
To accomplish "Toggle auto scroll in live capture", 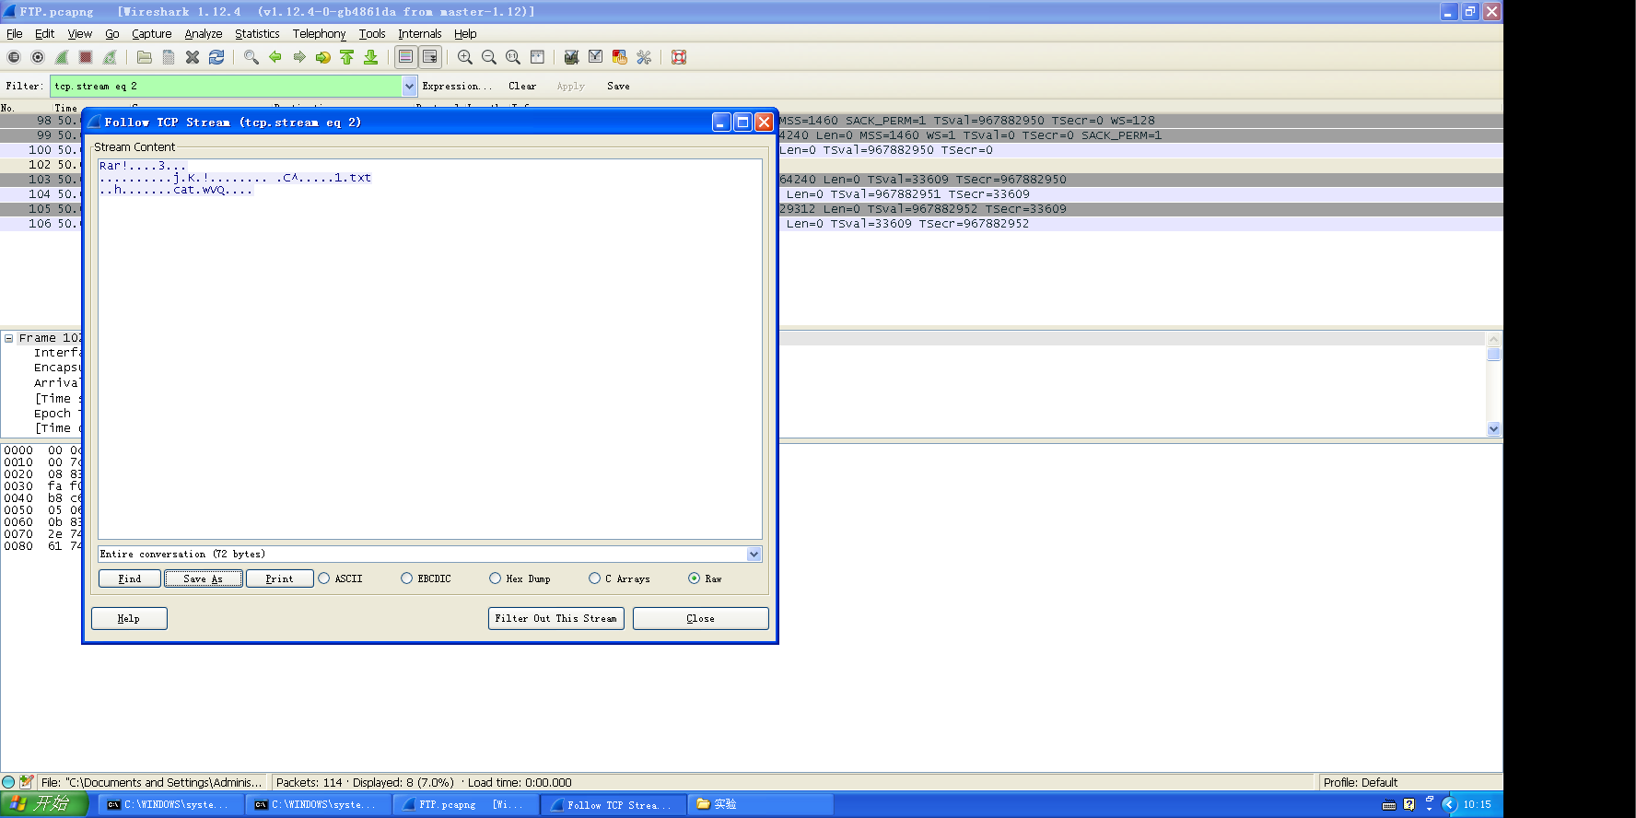I will pos(430,57).
